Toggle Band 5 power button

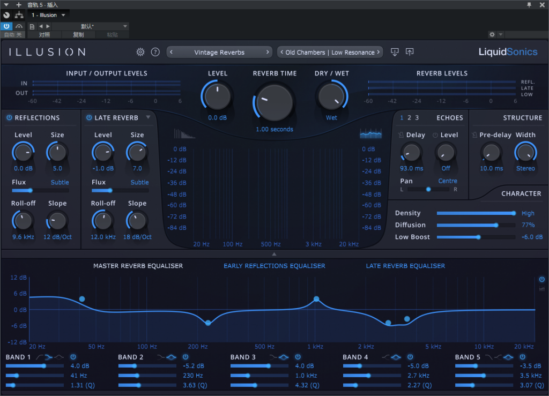coord(522,357)
